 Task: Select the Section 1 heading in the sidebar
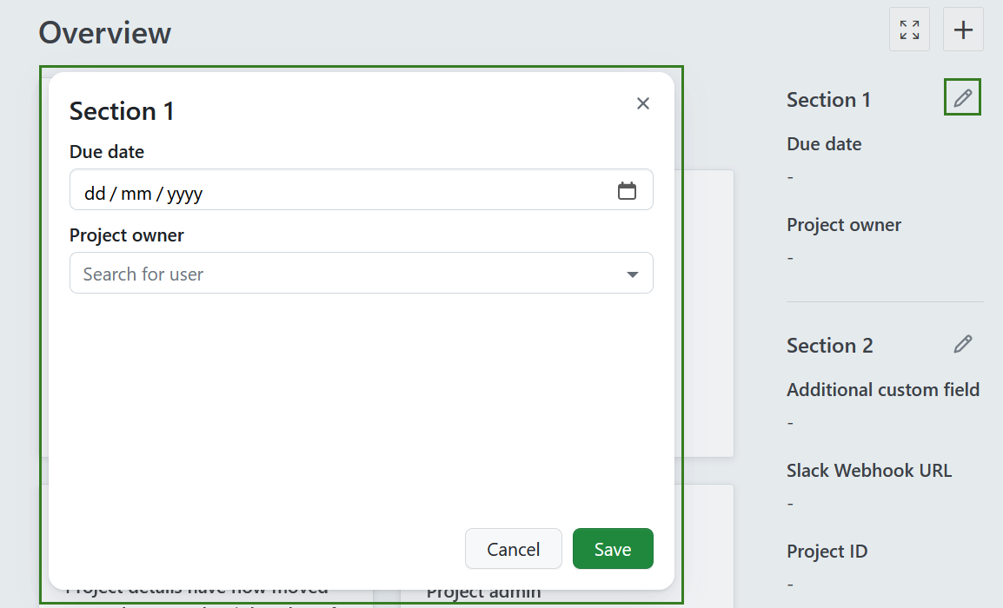coord(828,100)
